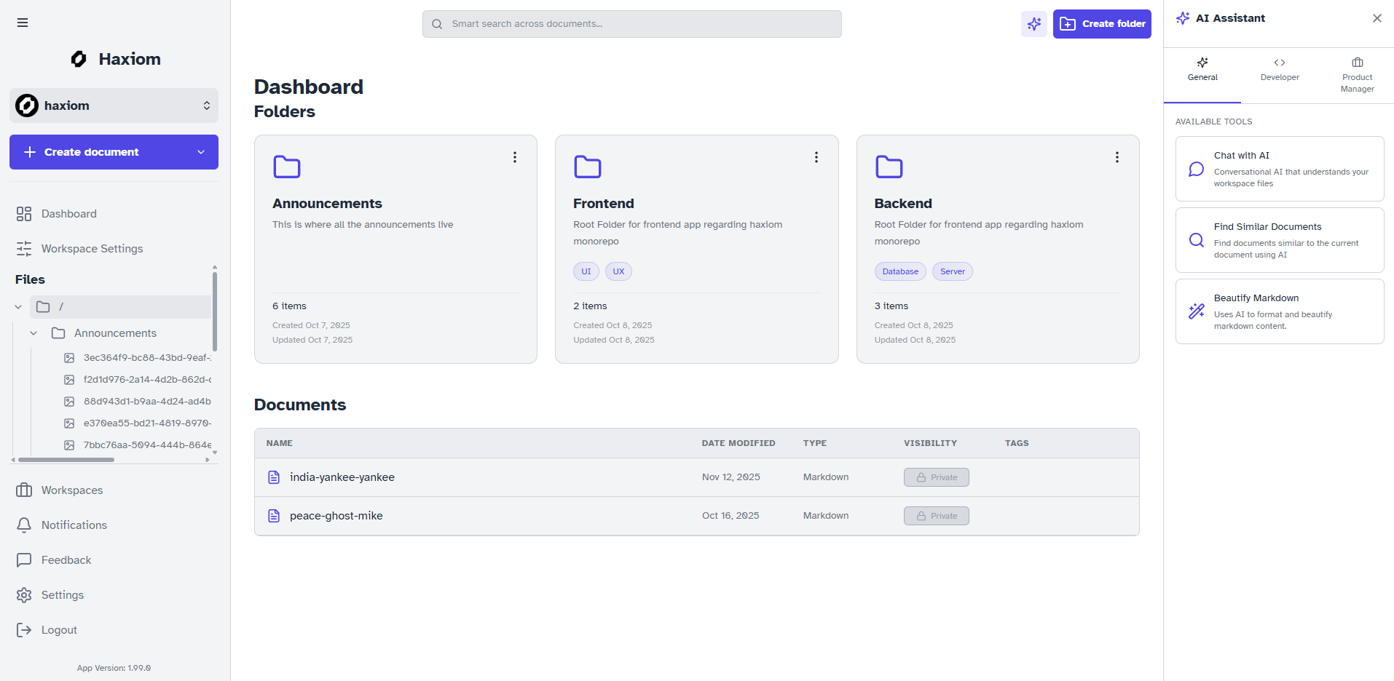Click the AI Assistant sparkle icon near Create folder

tap(1033, 23)
